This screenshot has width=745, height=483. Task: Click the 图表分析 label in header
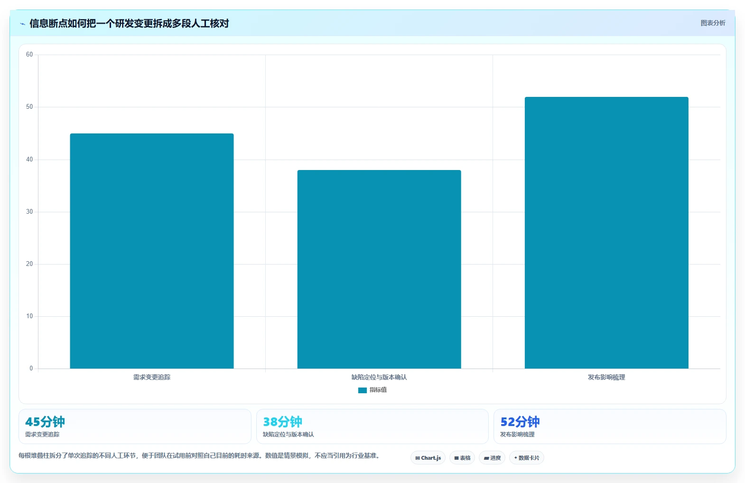(x=713, y=23)
